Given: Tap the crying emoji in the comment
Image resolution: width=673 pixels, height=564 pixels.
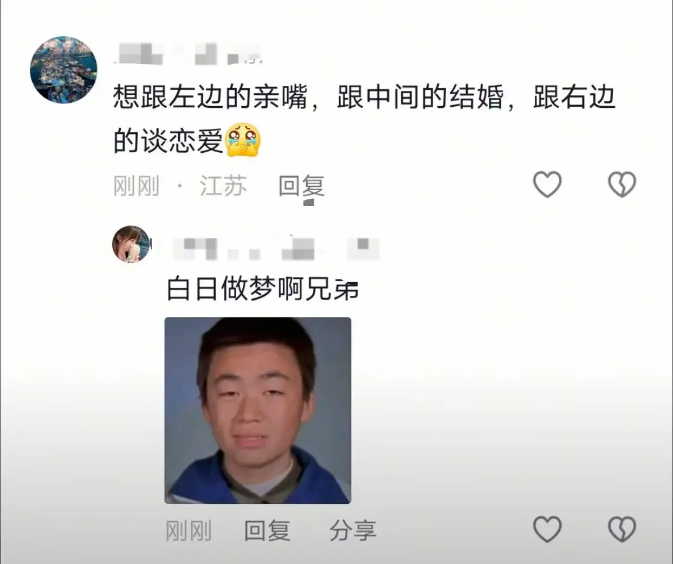Looking at the screenshot, I should (x=243, y=140).
